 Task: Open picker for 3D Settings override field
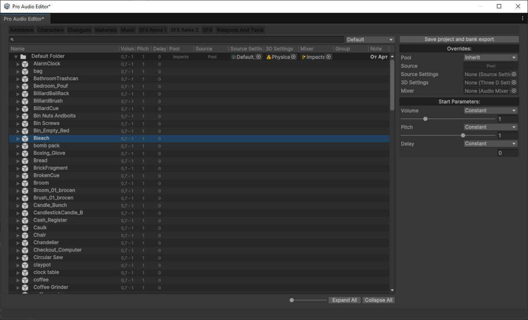(514, 83)
